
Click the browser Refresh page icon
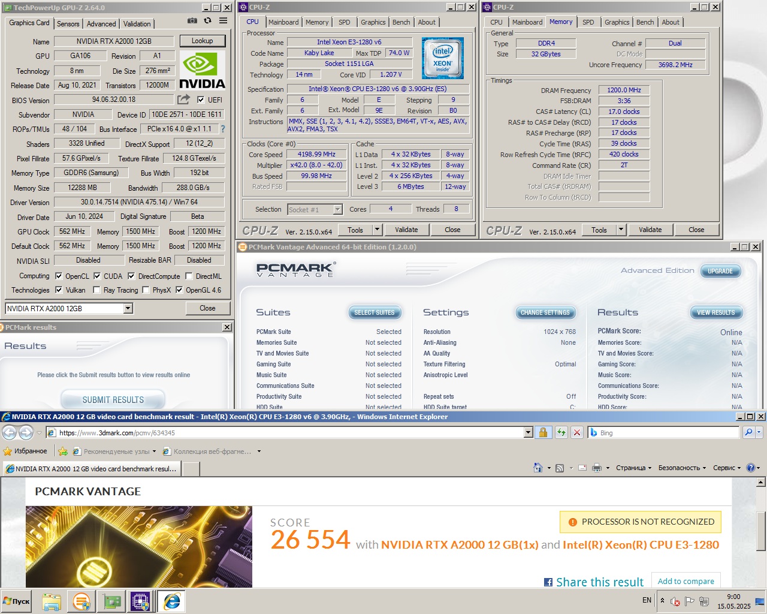tap(561, 432)
